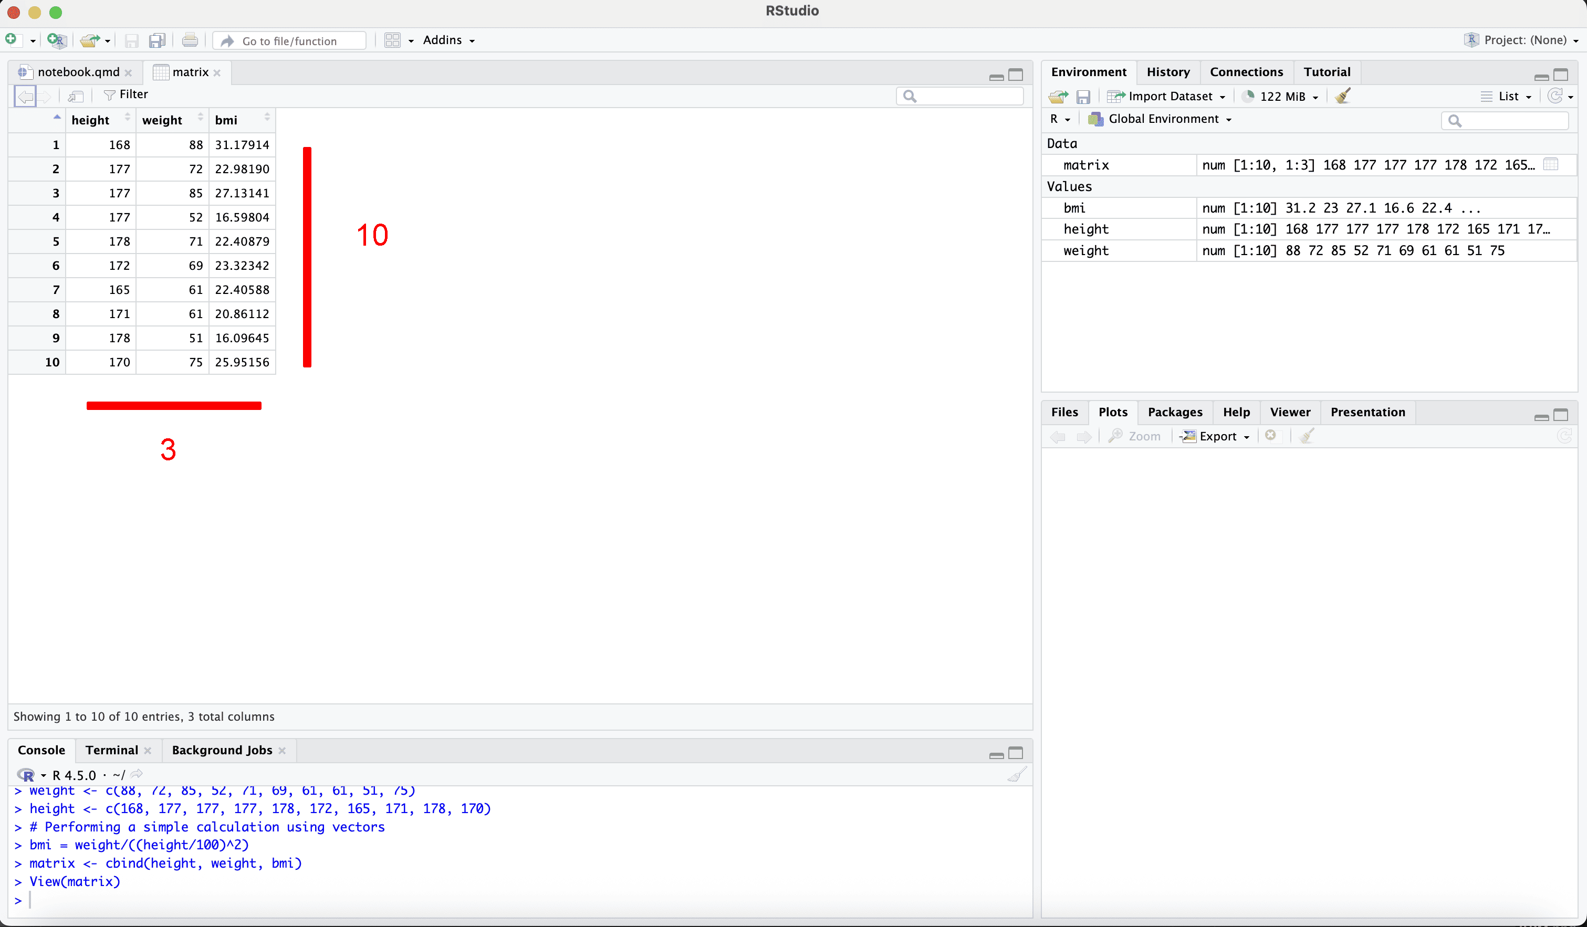Click the clear environment broom icon

[x=1343, y=96]
